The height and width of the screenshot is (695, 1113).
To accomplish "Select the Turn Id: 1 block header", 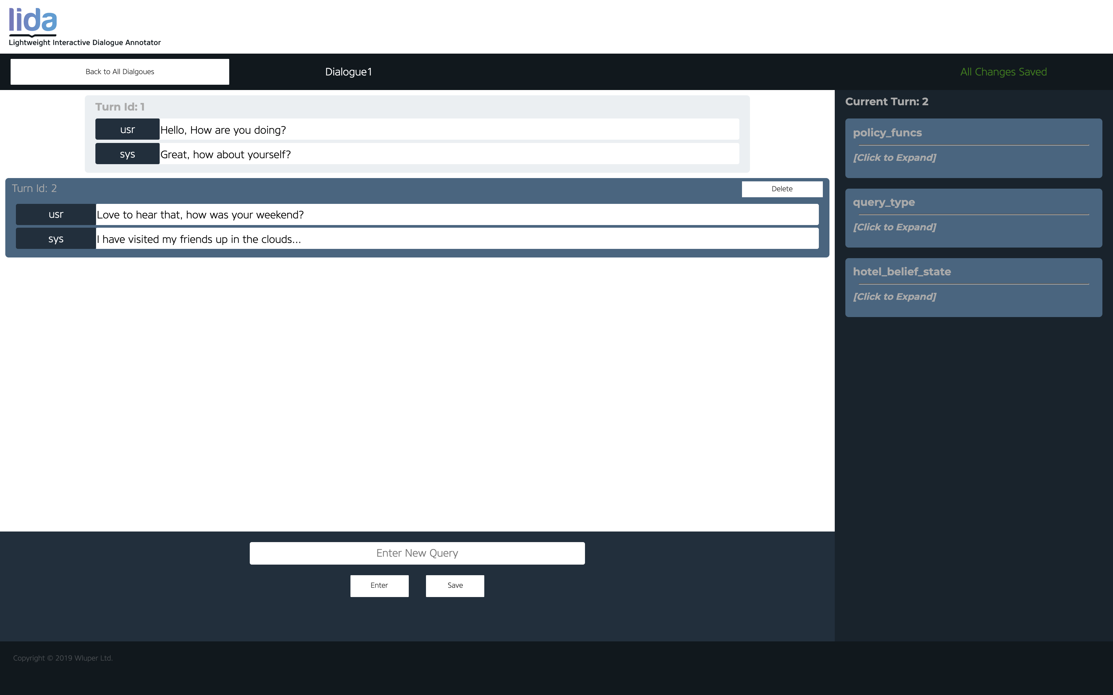I will click(120, 107).
